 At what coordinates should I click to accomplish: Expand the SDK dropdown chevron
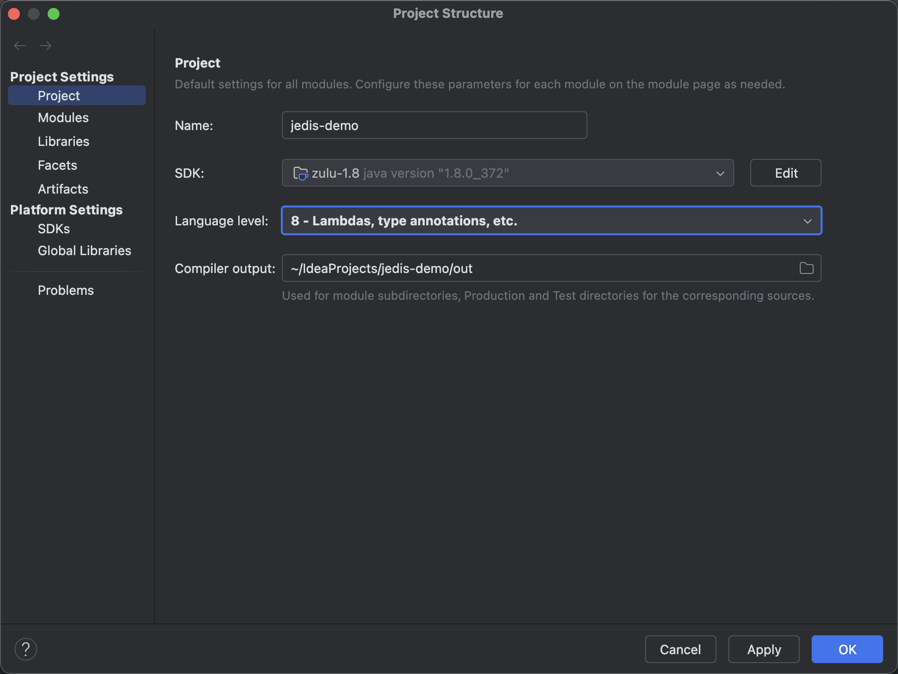720,173
